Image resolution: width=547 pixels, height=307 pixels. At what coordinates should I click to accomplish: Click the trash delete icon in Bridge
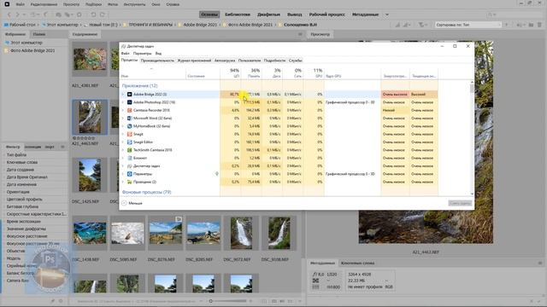[x=539, y=25]
